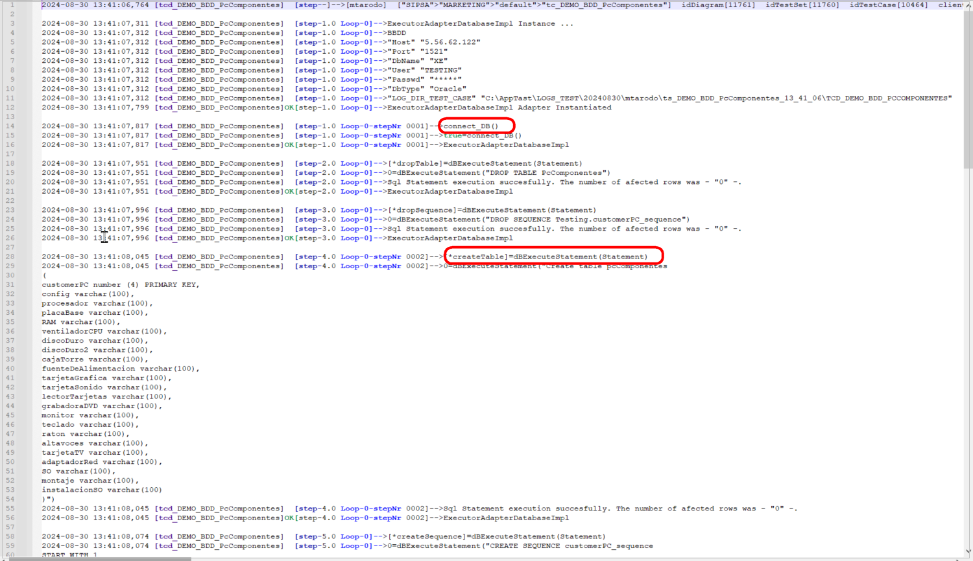Click line number 45 beside monitor varchar
973x561 pixels.
pos(10,415)
